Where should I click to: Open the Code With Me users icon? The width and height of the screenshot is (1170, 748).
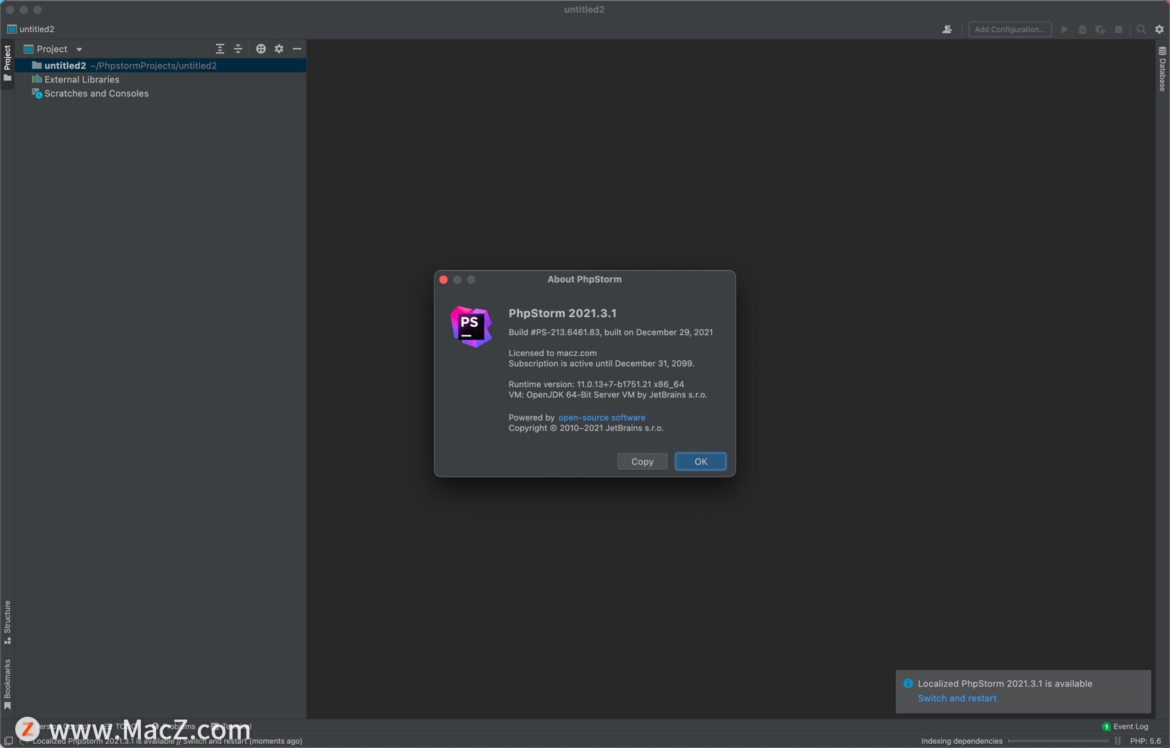pyautogui.click(x=947, y=29)
